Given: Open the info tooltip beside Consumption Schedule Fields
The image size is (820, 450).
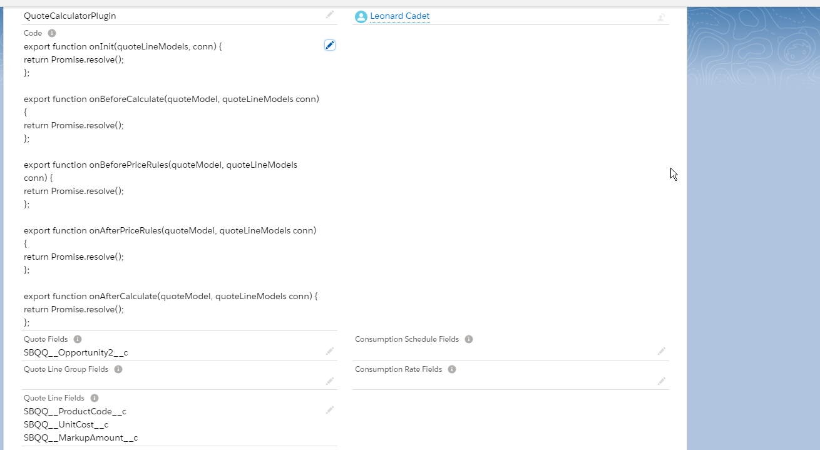Looking at the screenshot, I should [x=468, y=339].
